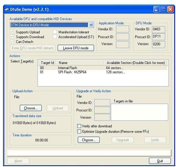176x167 pixels.
Task: Click the Upgrade section Vendor ID field
Action: [x=102, y=102]
